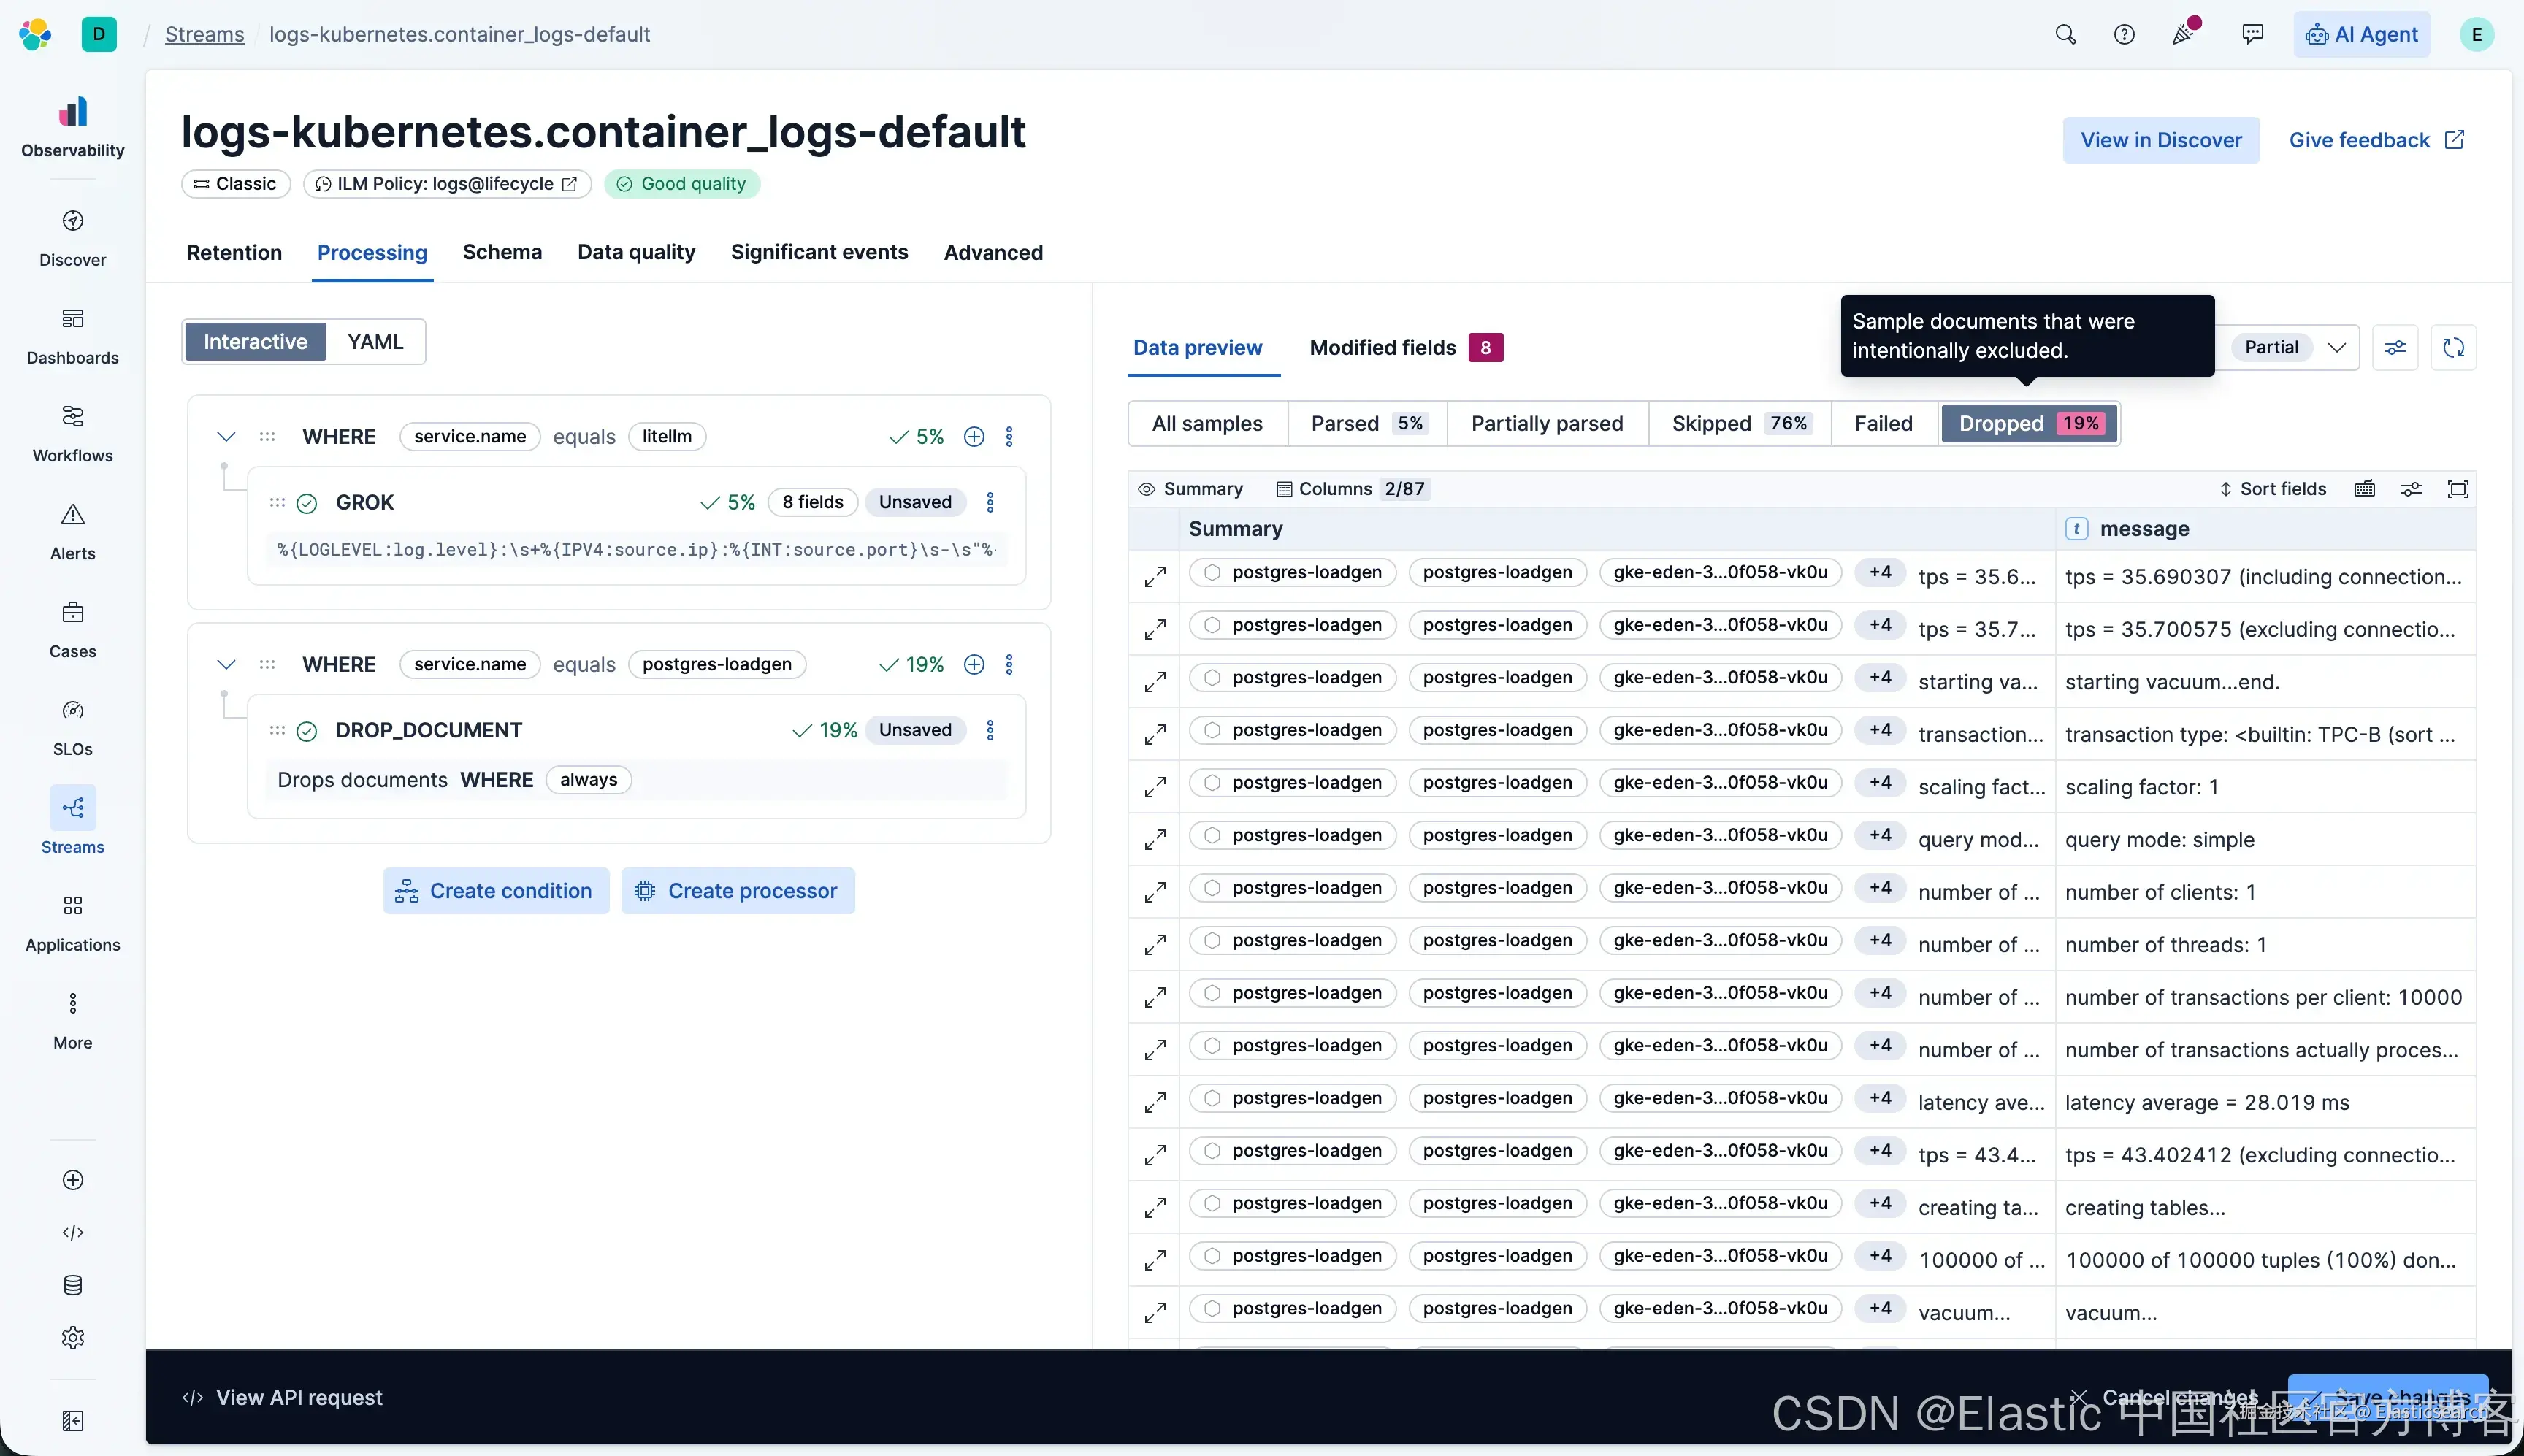
Task: Open the help icon in header
Action: point(2124,35)
